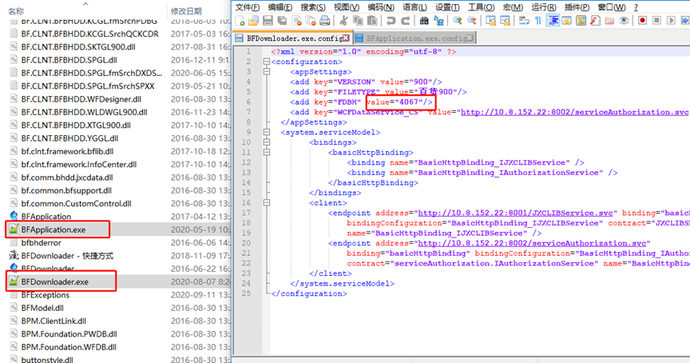This screenshot has width=690, height=363.
Task: Collapse the configuration node on line 2
Action: (266, 62)
